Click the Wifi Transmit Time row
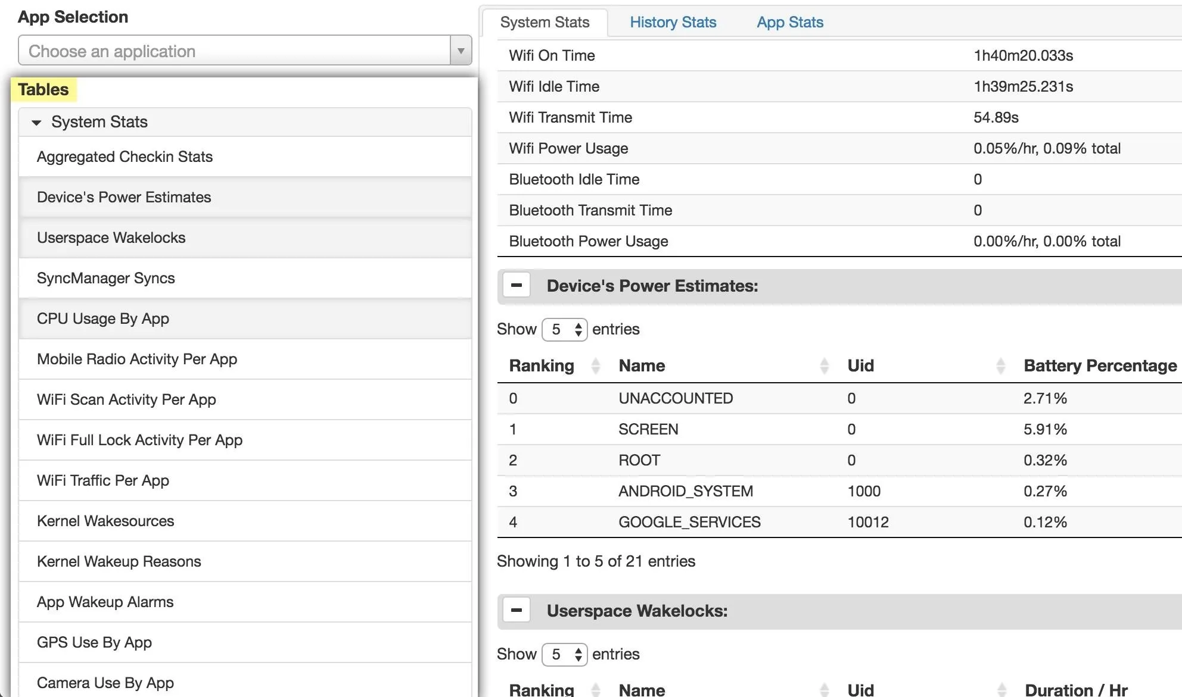Viewport: 1182px width, 697px height. pyautogui.click(x=839, y=117)
